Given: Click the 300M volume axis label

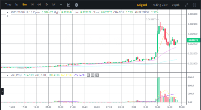Looking at the screenshot, I should click(x=191, y=94).
